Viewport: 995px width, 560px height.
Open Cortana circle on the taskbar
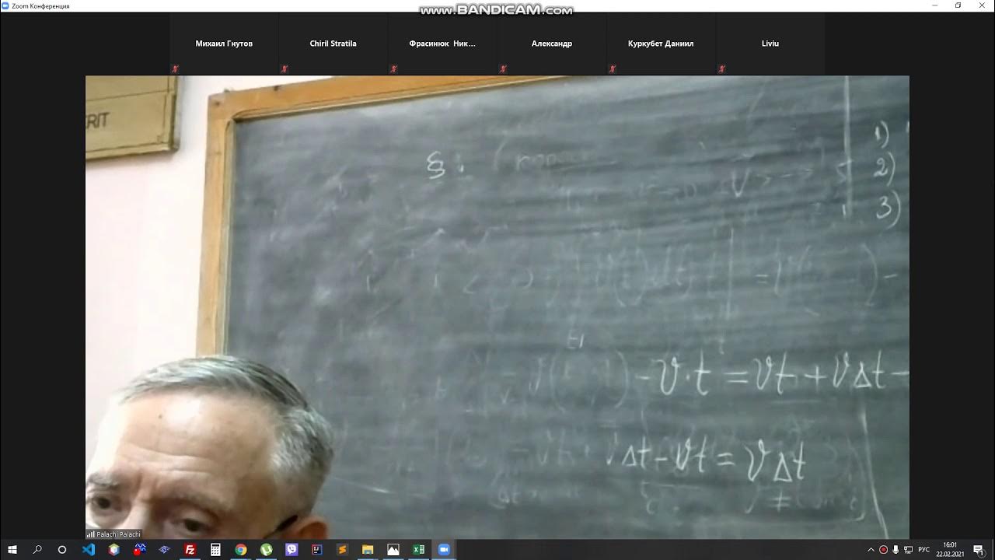[62, 550]
